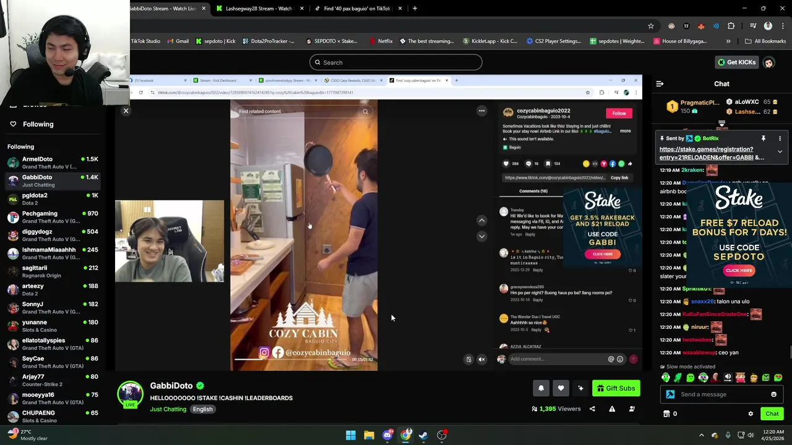Viewport: 792px width, 445px height.
Task: Click the Kick search field
Action: pos(396,62)
